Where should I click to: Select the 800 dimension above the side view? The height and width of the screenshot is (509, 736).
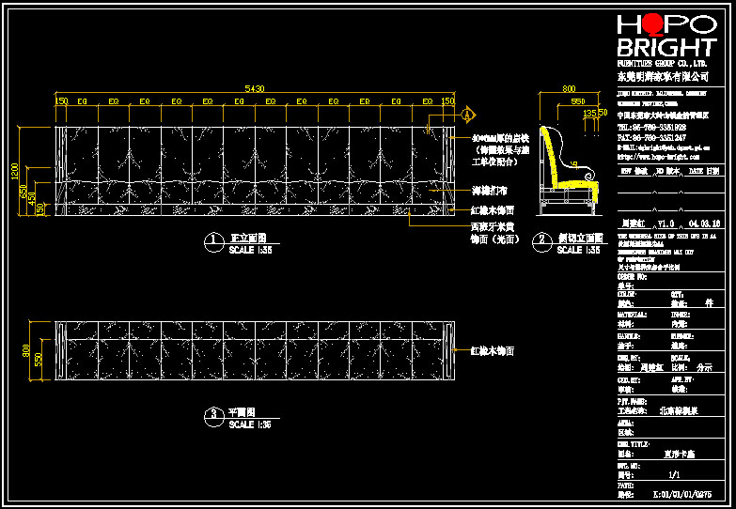point(569,88)
